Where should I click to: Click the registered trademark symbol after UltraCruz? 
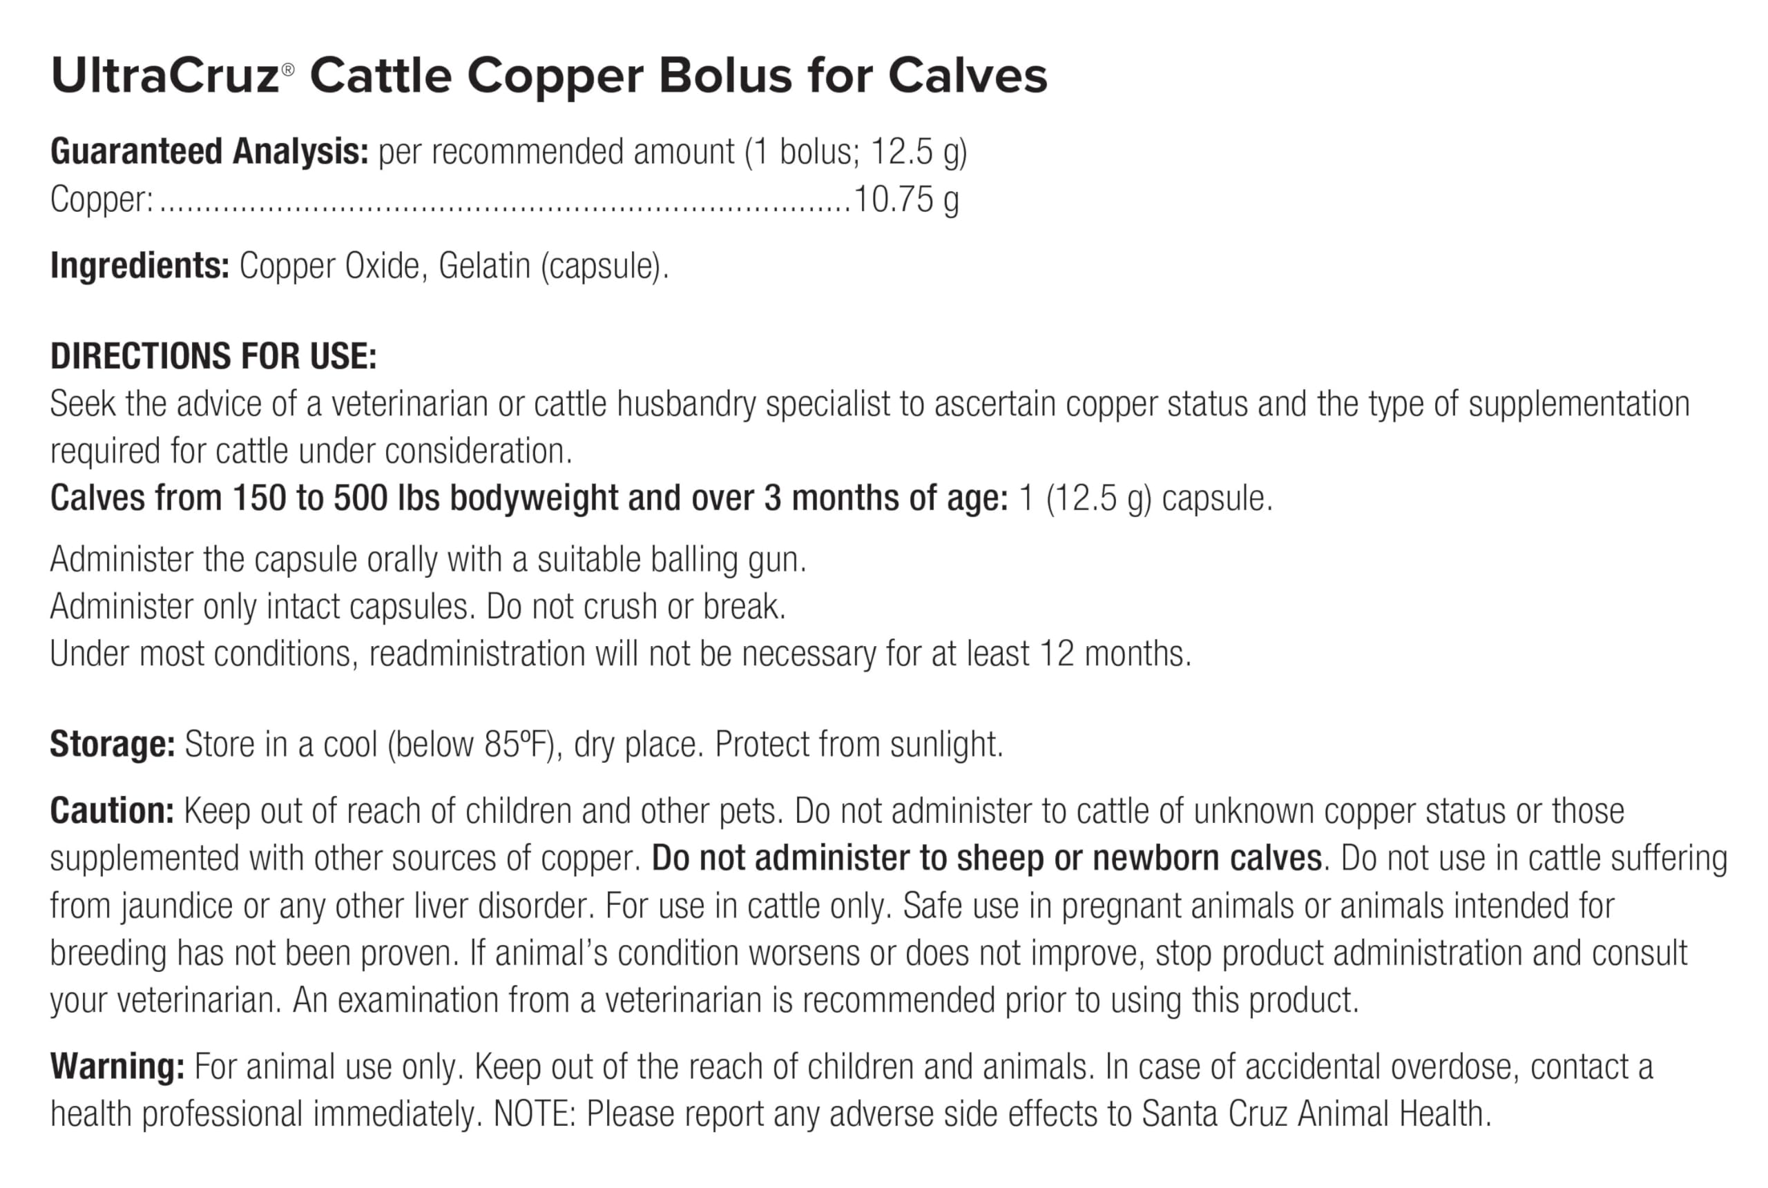(287, 70)
